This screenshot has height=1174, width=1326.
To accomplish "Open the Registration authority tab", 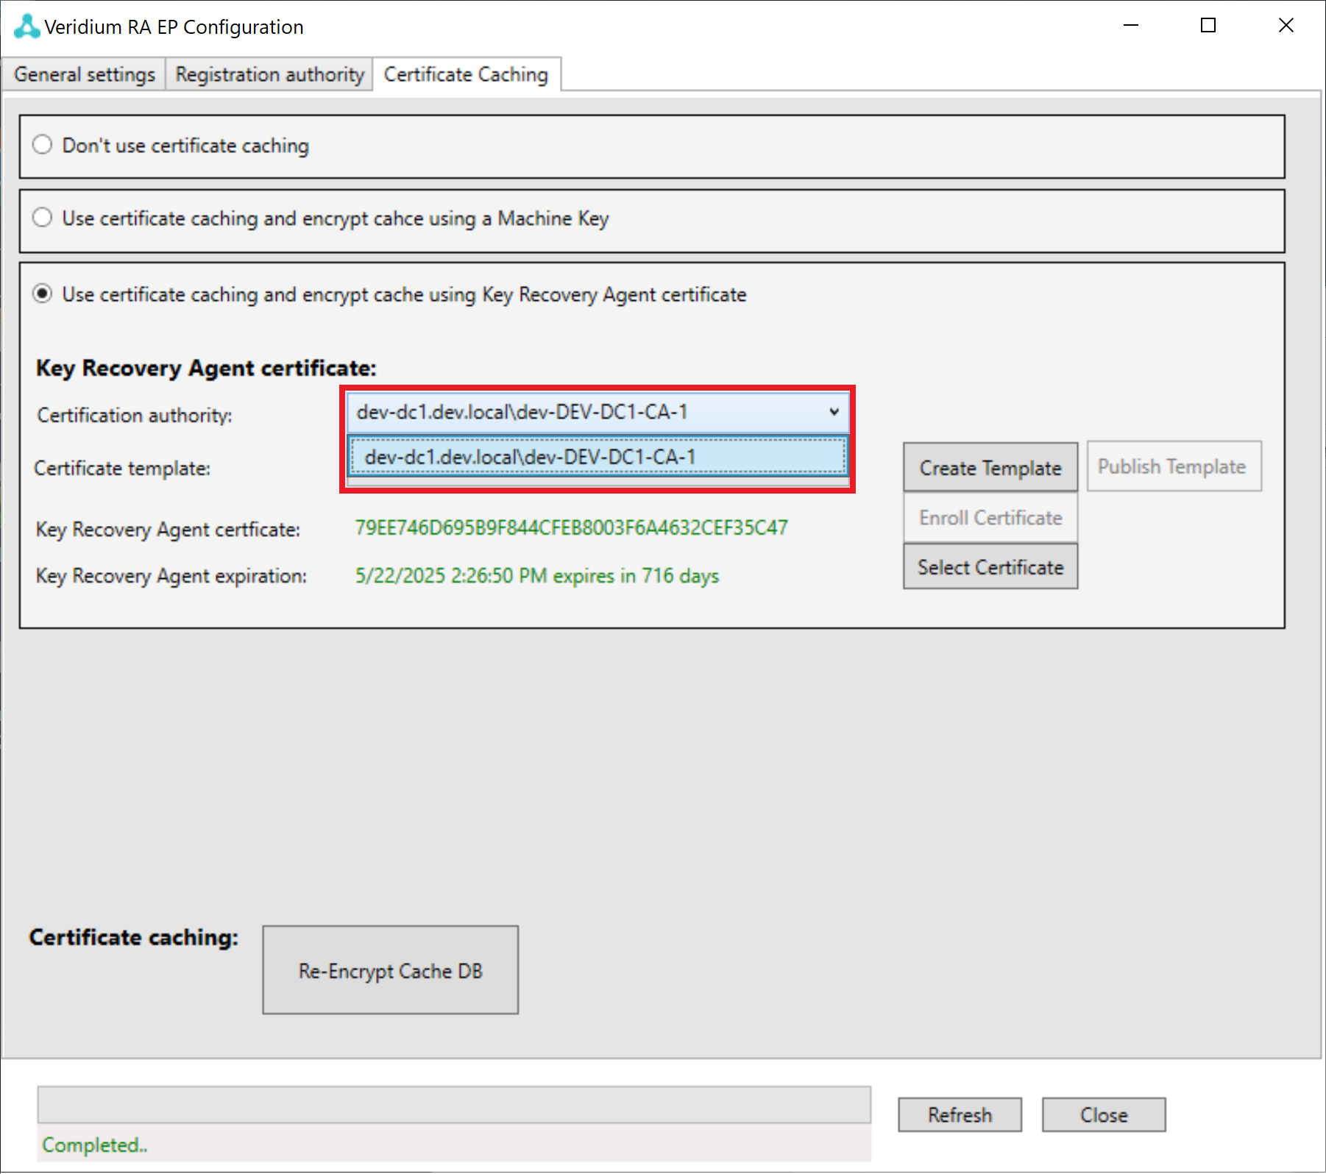I will click(x=269, y=75).
